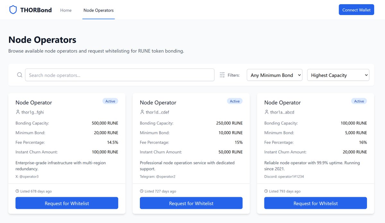This screenshot has width=385, height=223.
Task: Request whitelist for thor1a...abcd operator
Action: point(316,203)
